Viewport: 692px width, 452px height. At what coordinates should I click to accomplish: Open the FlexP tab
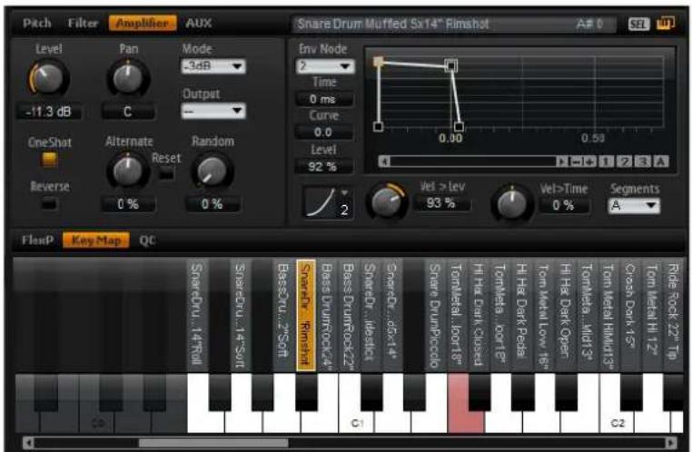pos(37,241)
